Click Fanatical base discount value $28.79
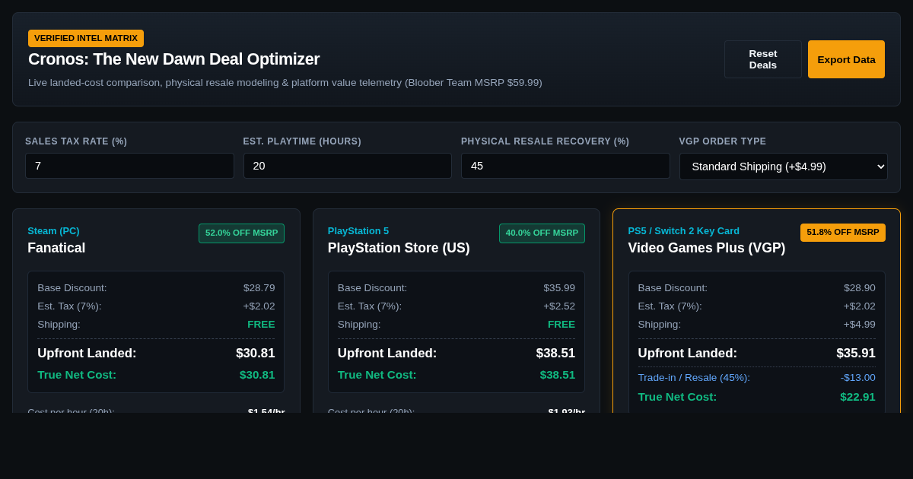913x479 pixels. [x=259, y=288]
